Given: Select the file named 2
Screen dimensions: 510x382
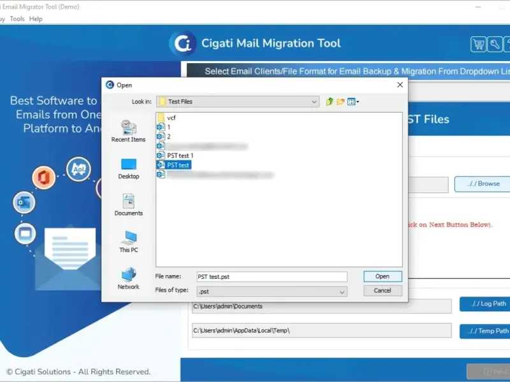Looking at the screenshot, I should click(x=164, y=136).
